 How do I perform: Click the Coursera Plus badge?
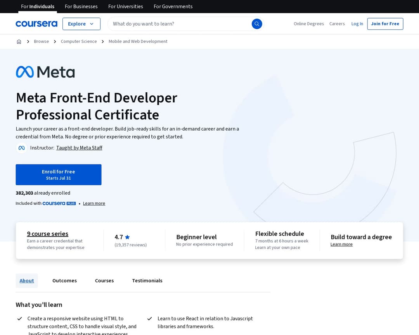59,203
